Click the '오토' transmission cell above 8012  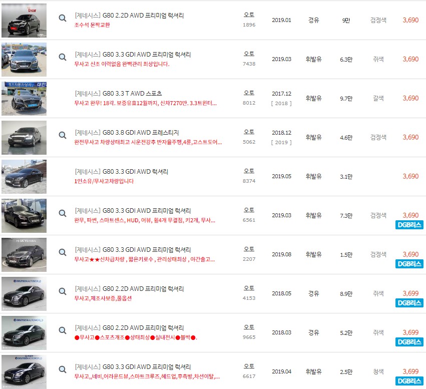click(249, 93)
